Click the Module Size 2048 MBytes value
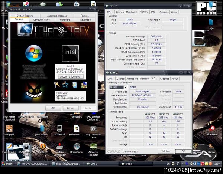Viewport: 223px width, 174px height. [142, 92]
